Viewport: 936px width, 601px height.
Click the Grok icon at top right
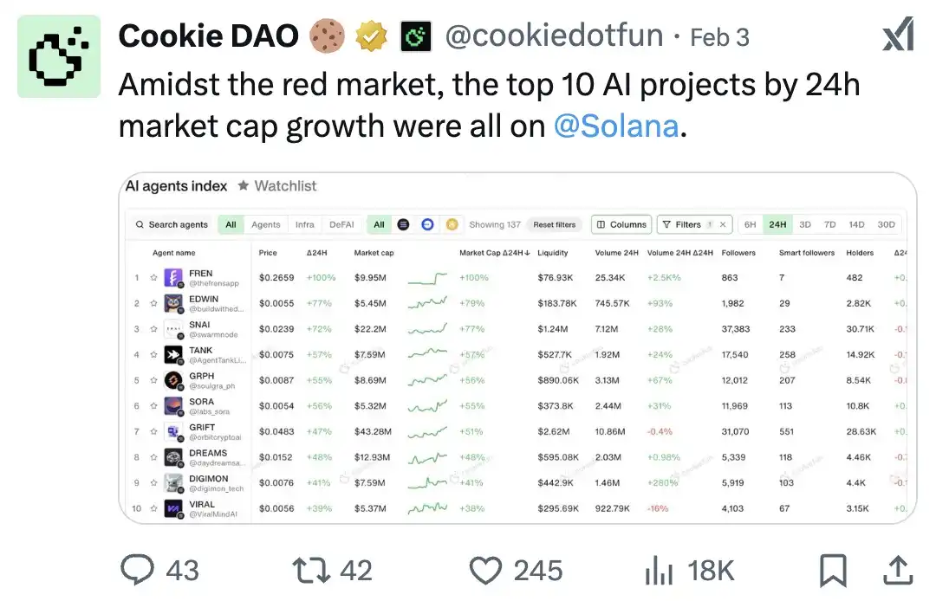tap(898, 37)
